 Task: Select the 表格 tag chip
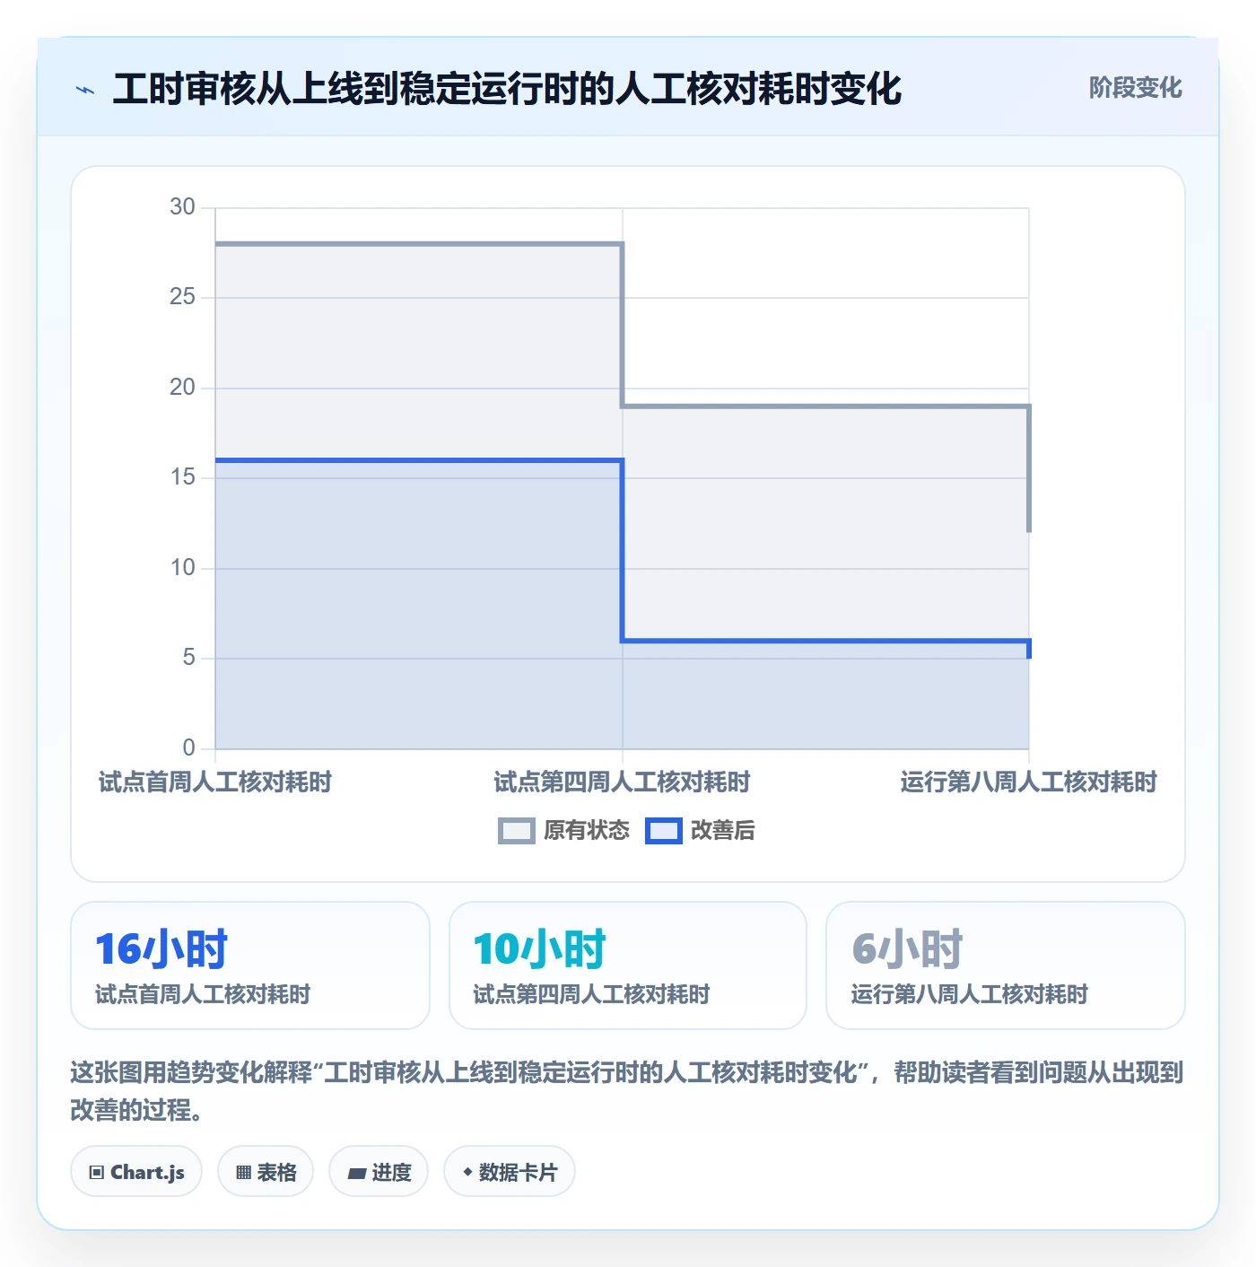tap(266, 1172)
